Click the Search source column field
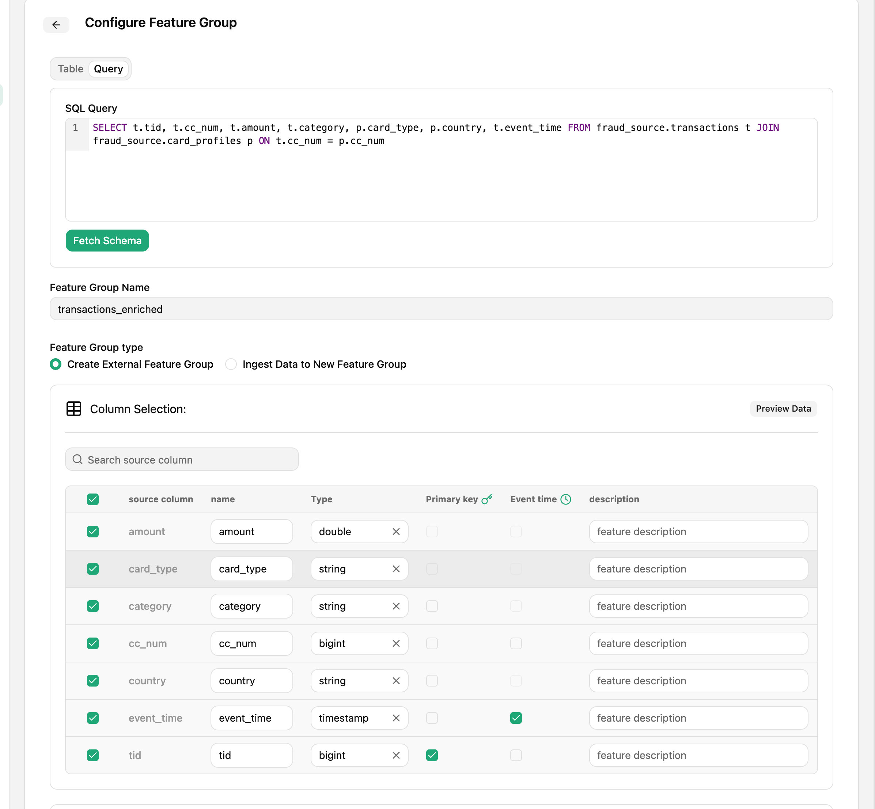The height and width of the screenshot is (809, 875). (182, 459)
